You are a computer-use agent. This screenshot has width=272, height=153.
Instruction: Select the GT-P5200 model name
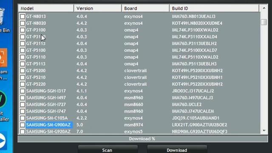36,71
